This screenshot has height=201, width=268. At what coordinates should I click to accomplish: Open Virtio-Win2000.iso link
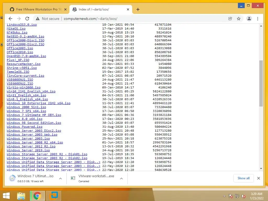click(x=24, y=87)
